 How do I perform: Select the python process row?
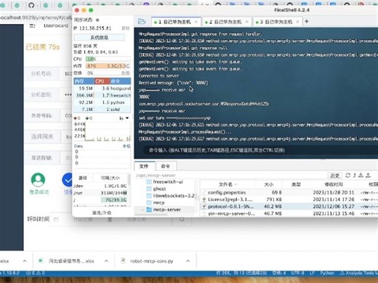[102, 102]
